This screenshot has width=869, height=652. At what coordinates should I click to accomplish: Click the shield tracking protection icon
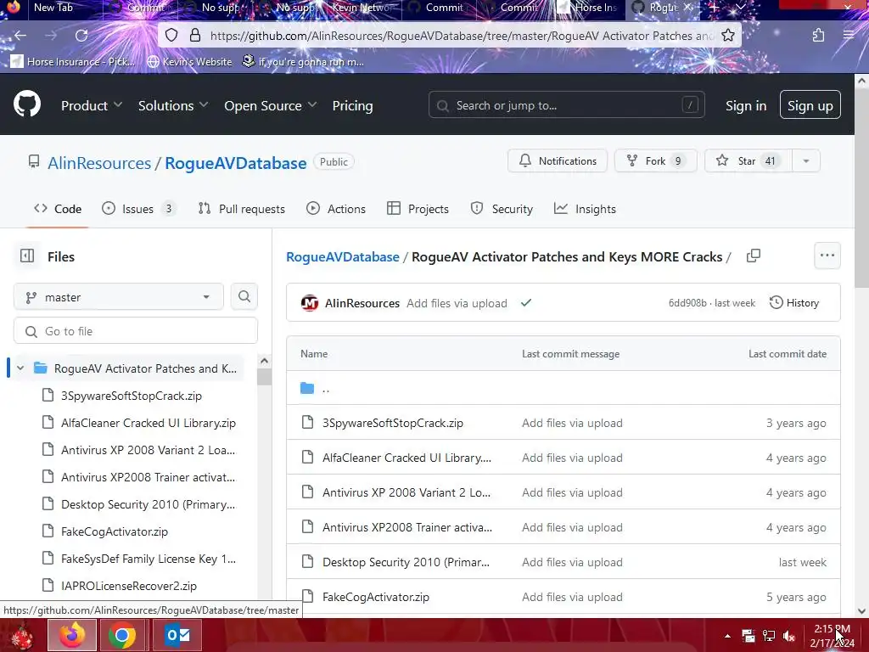coord(171,36)
